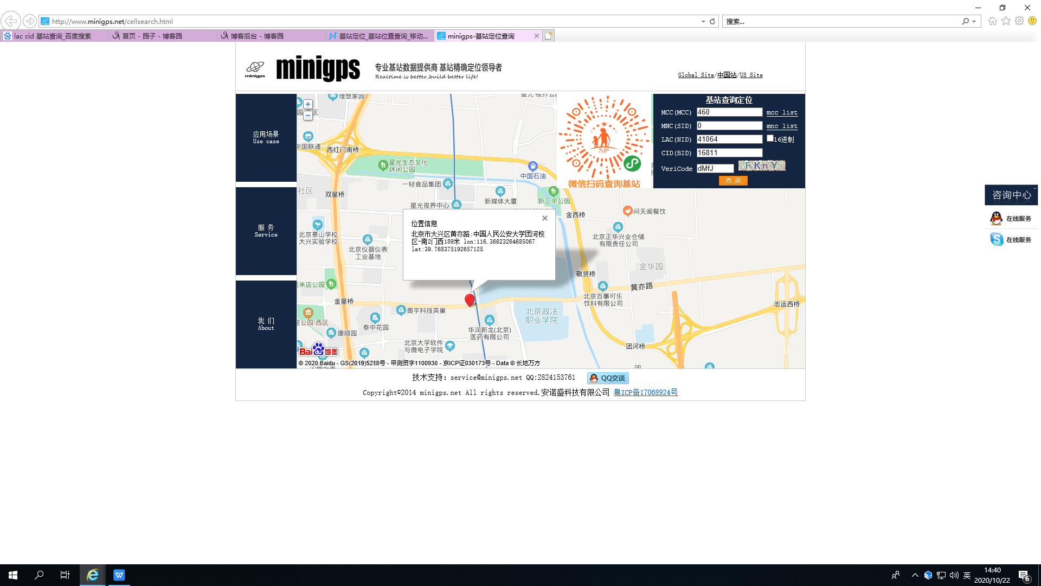The height and width of the screenshot is (586, 1041).
Task: Open the mcc list link
Action: click(782, 113)
